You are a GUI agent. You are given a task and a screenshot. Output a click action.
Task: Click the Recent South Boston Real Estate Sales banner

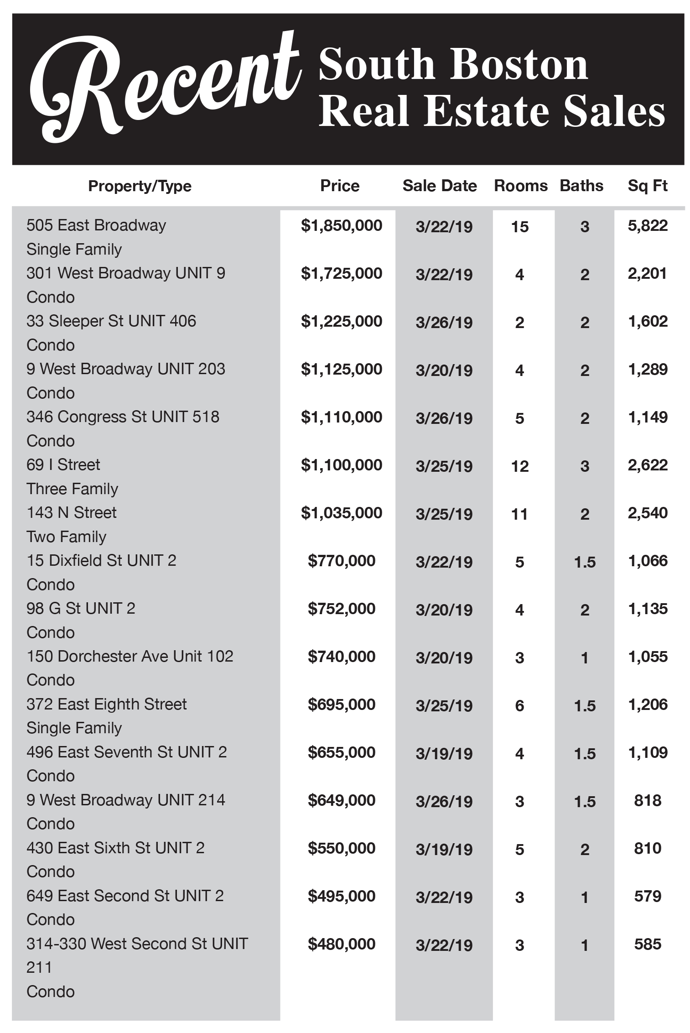coord(348,89)
